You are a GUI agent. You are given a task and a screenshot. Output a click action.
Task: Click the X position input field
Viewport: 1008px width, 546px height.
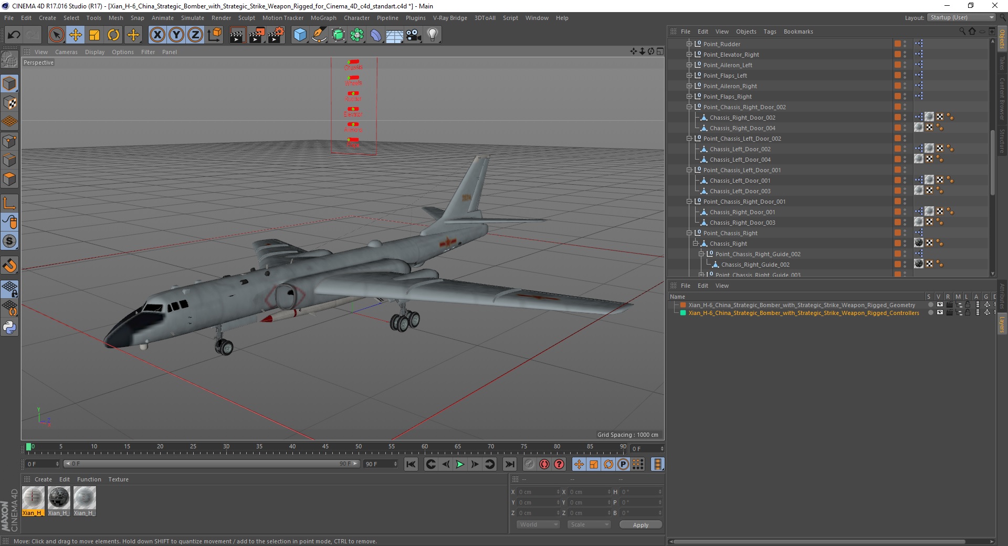538,492
